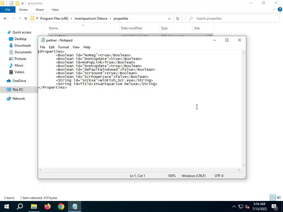Launch Firefox from taskbar

pyautogui.click(x=48, y=206)
